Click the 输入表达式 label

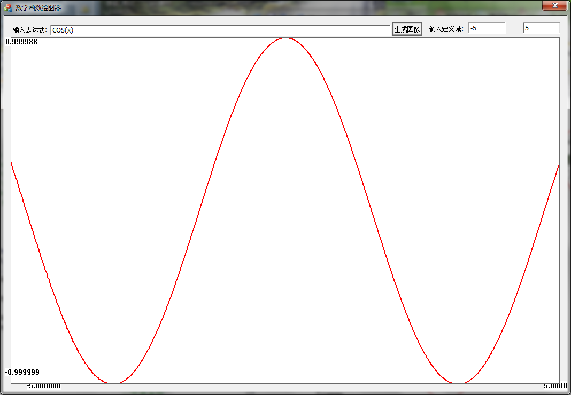[30, 30]
